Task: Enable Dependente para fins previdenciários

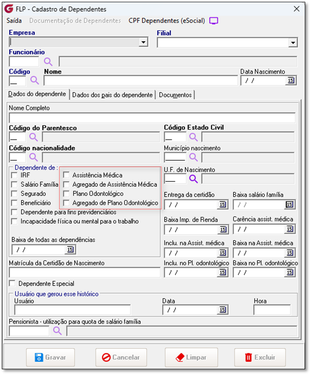Action: pyautogui.click(x=14, y=212)
